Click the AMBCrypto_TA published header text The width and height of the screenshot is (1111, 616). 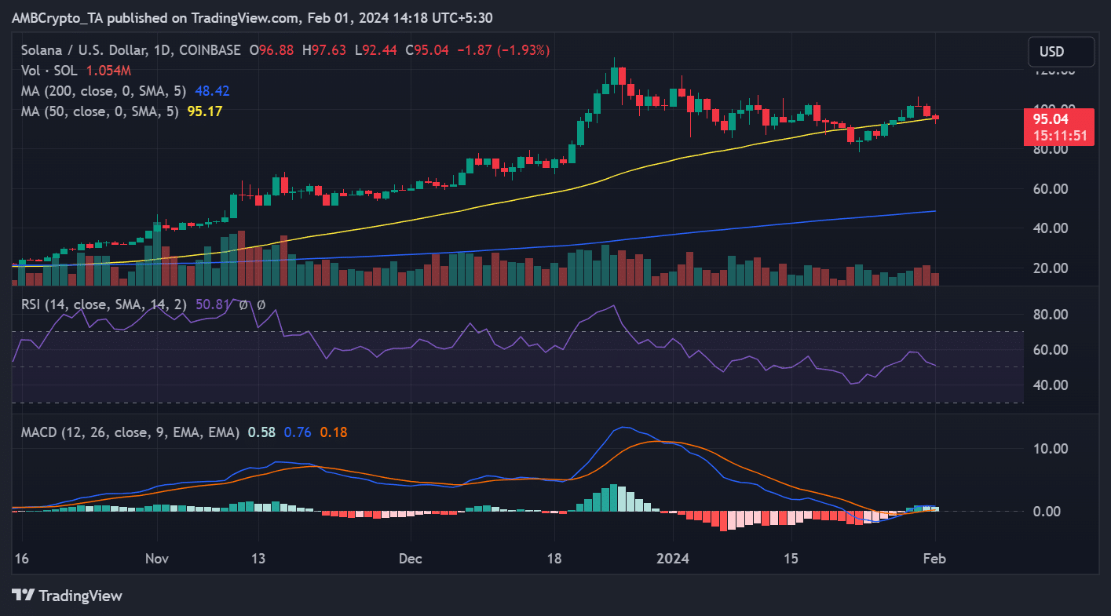coord(253,17)
